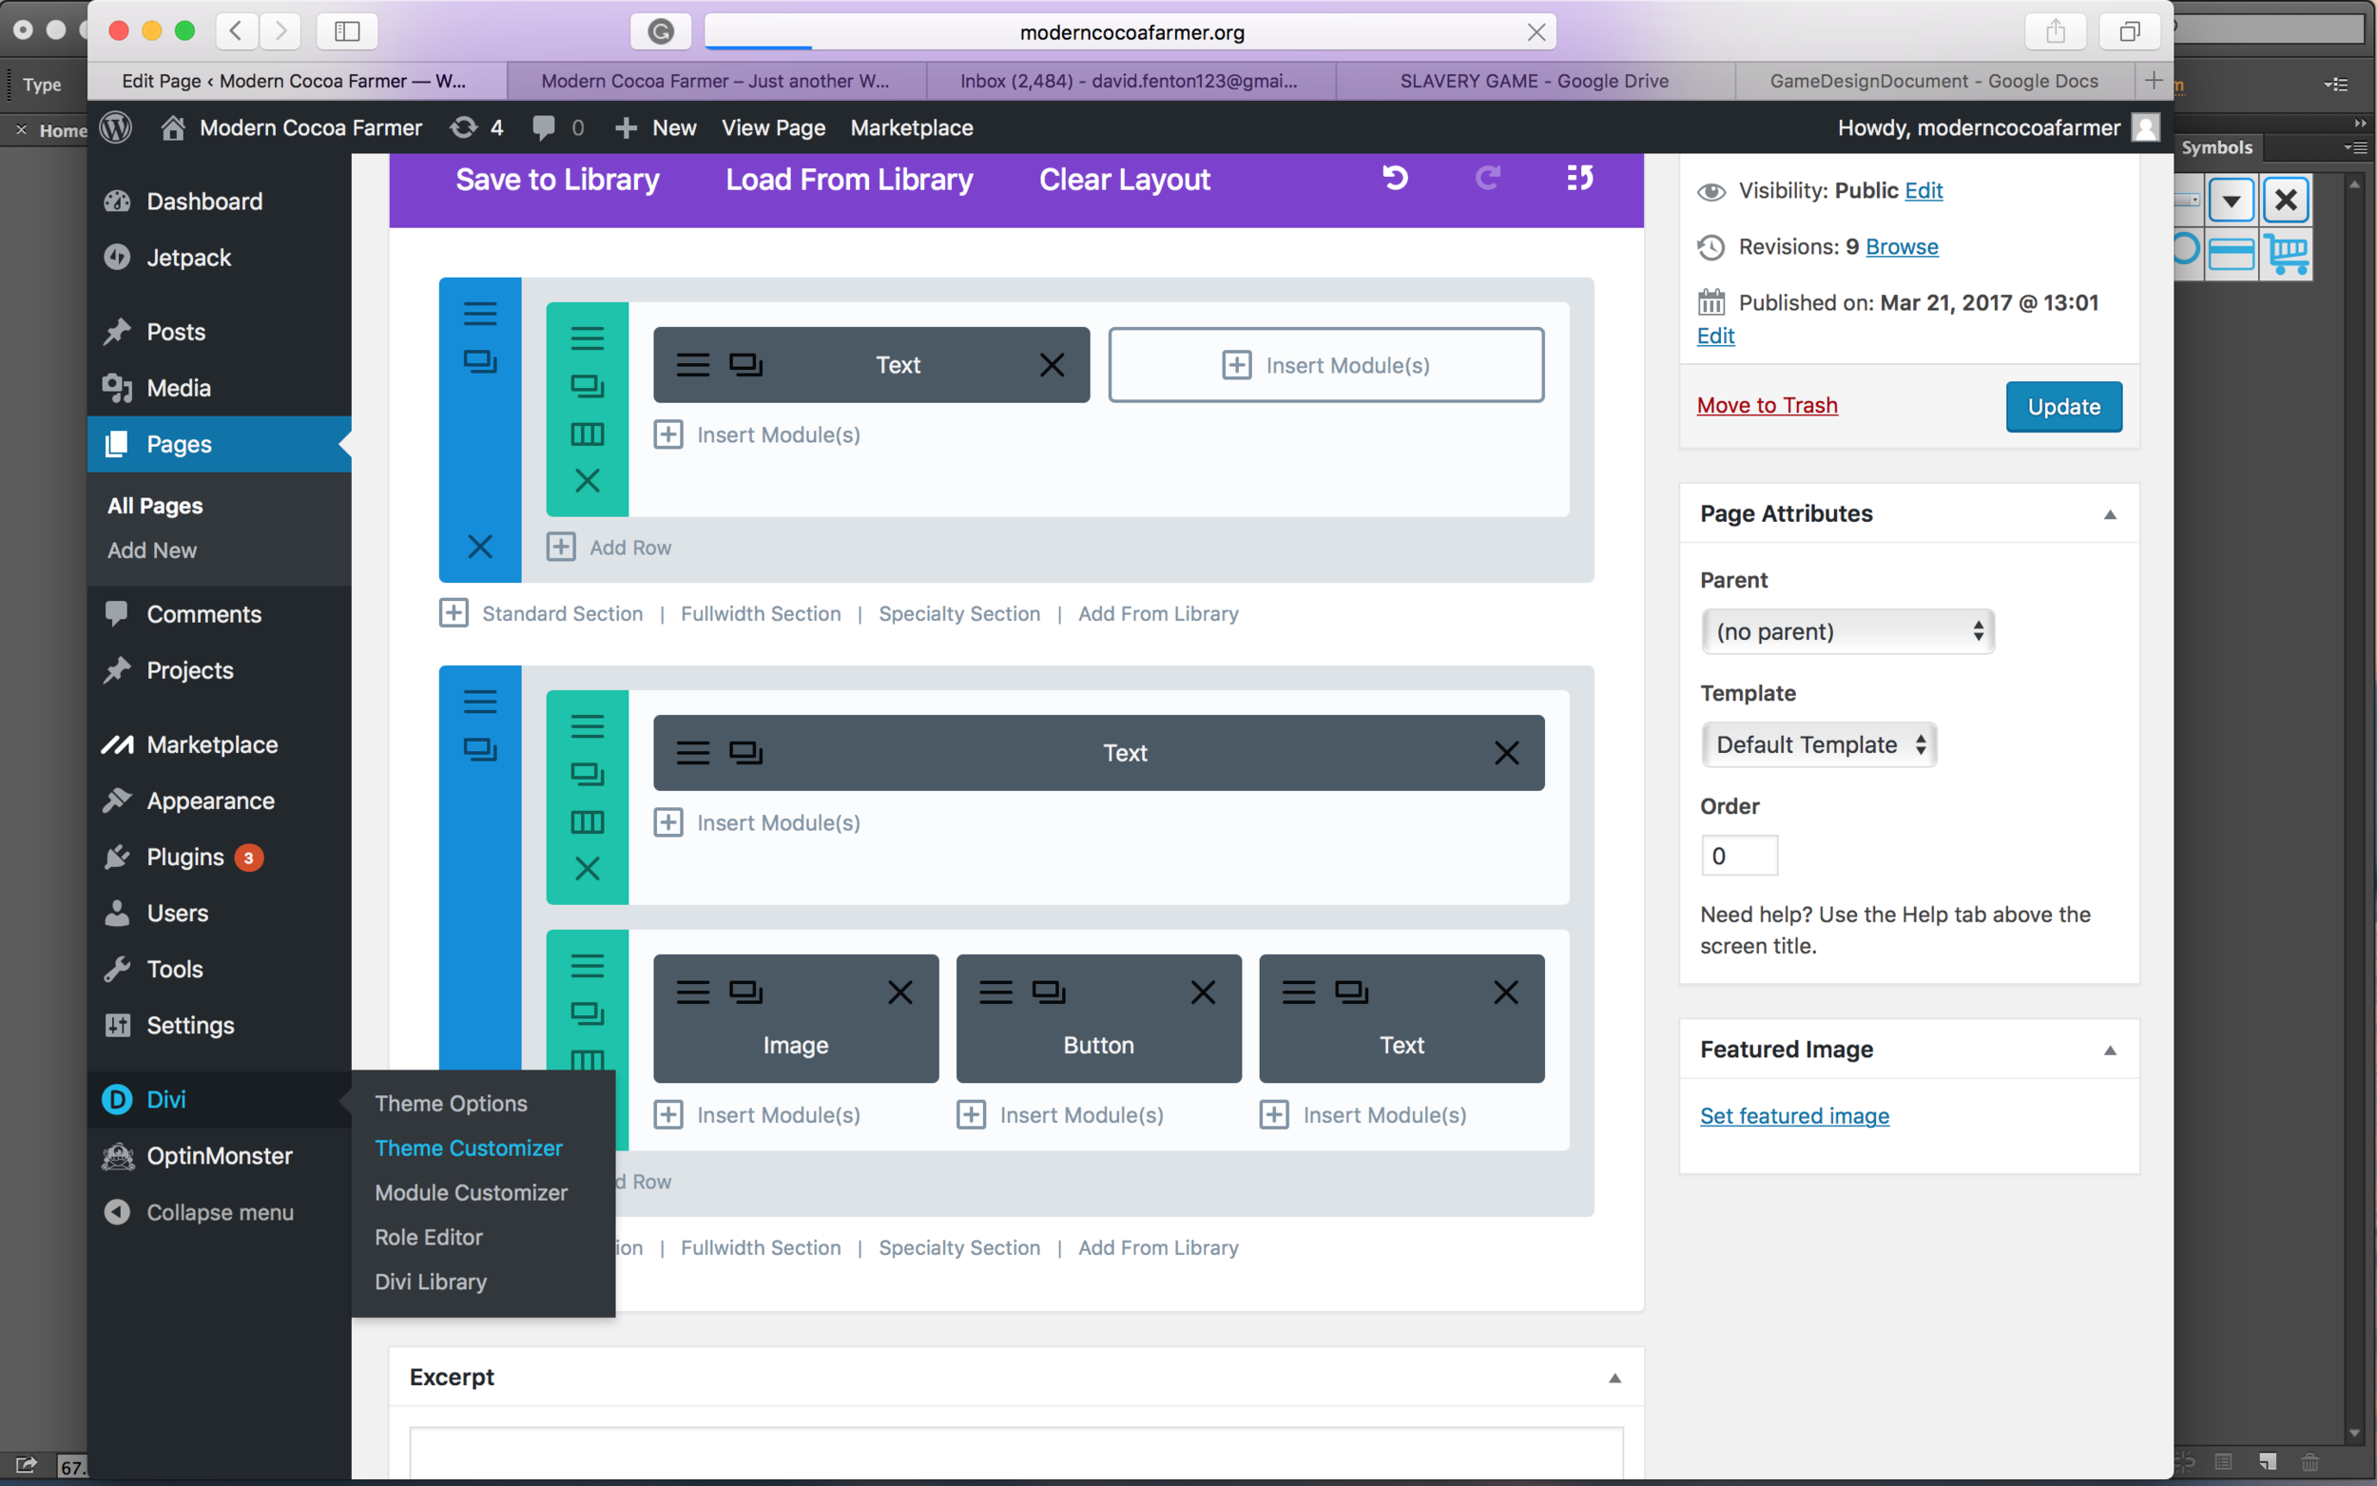Switch to the SLAVERY GAME Google Drive tab
Viewport: 2377px width, 1486px height.
1533,82
